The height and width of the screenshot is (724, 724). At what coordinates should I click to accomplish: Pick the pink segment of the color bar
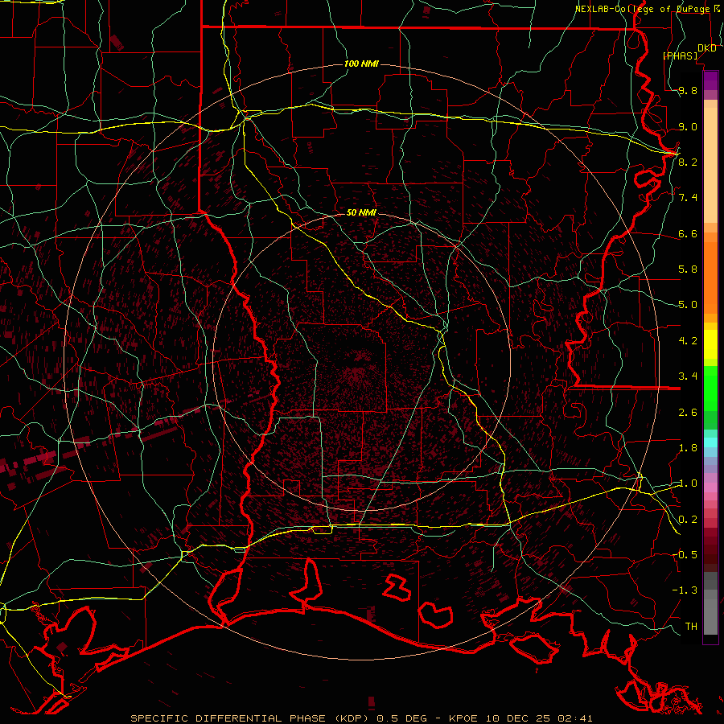(x=710, y=487)
